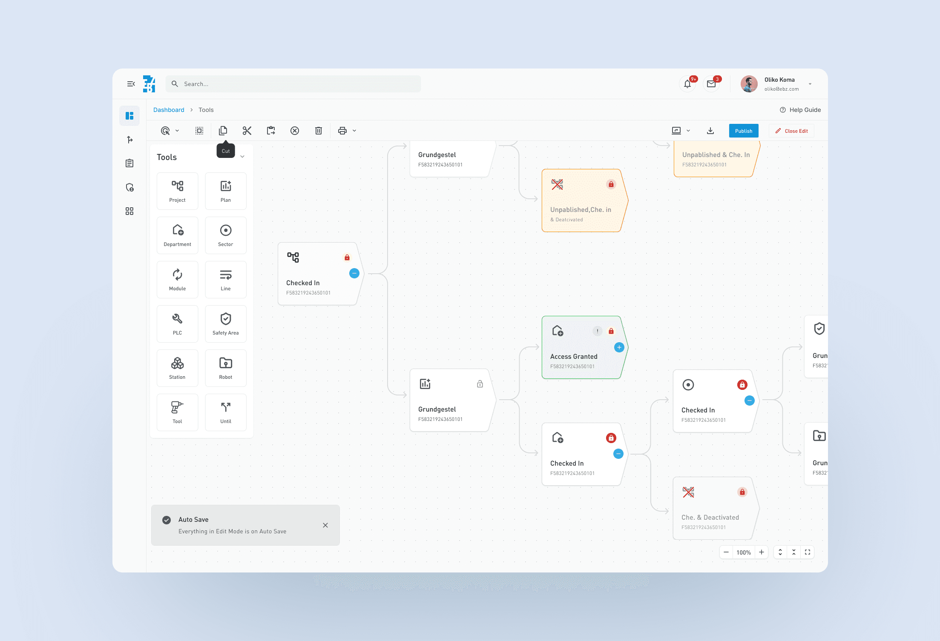Toggle lock on Che. & Deactivated node
Screen dimensions: 940x641
[x=742, y=492]
